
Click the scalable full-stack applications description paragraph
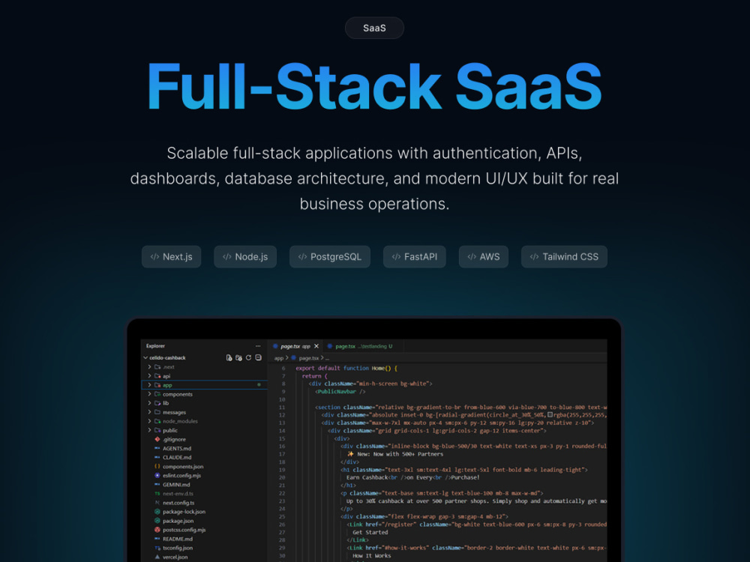[x=374, y=178]
